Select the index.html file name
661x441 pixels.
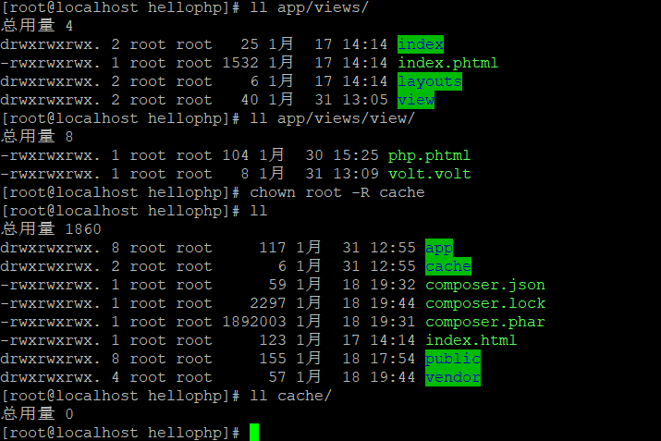click(x=471, y=340)
